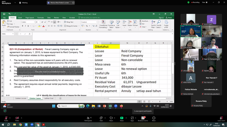Increase font size with the larger A icon

pyautogui.click(x=42, y=22)
